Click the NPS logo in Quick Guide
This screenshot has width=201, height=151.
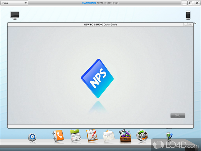[x=97, y=78]
